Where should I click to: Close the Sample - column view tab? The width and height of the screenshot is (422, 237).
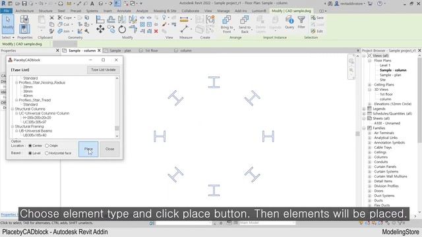(x=99, y=51)
